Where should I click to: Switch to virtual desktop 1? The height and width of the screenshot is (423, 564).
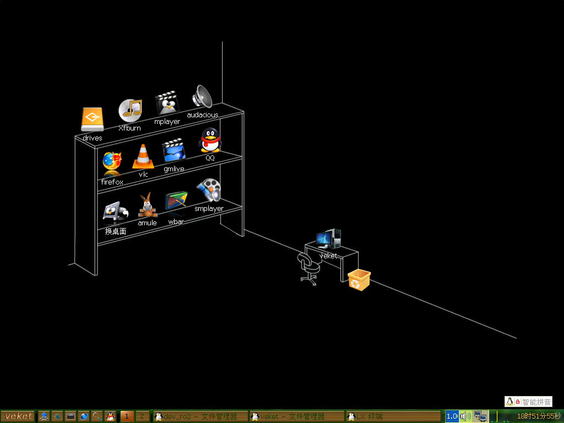click(x=127, y=416)
